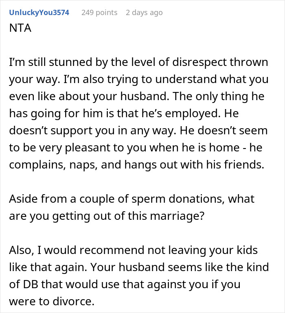Viewport: 285px width, 313px height.
Task: Click the line starting I'm still stunned
Action: click(x=138, y=62)
